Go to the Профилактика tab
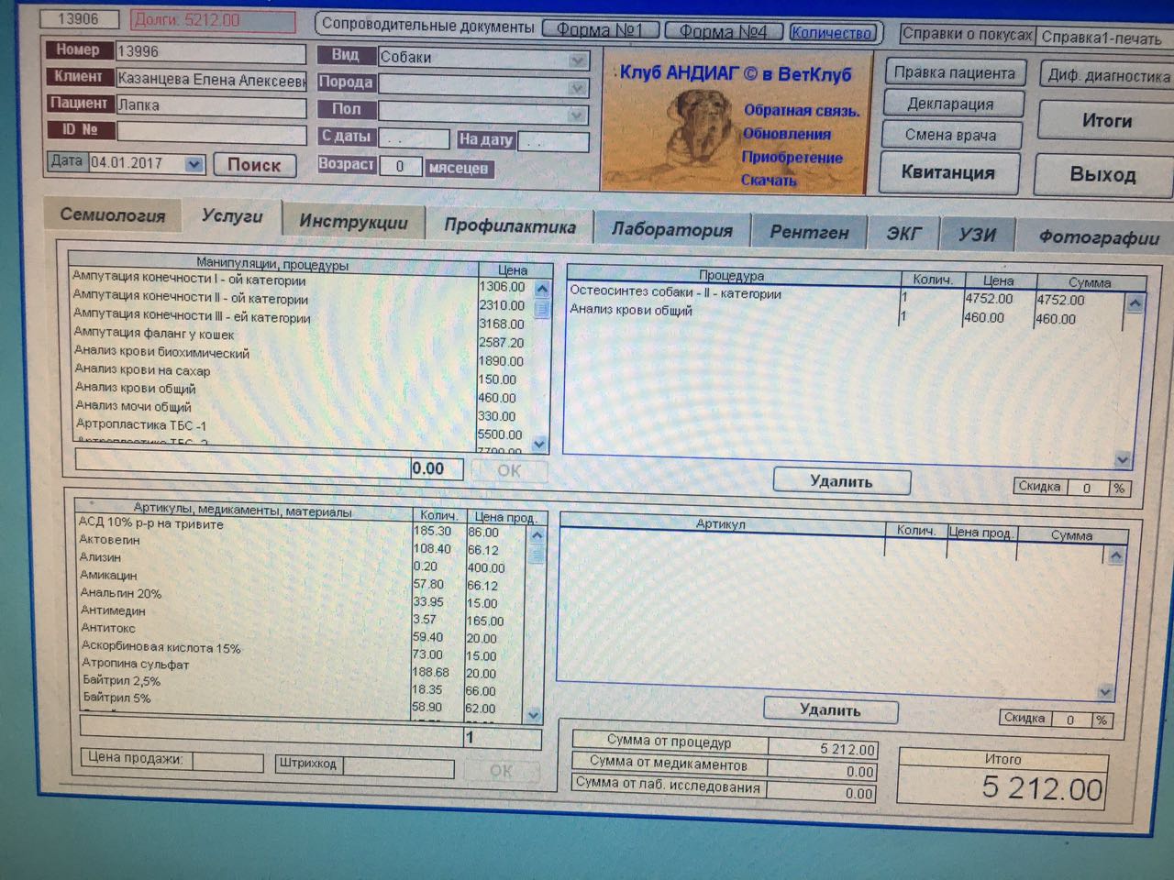 pyautogui.click(x=510, y=226)
